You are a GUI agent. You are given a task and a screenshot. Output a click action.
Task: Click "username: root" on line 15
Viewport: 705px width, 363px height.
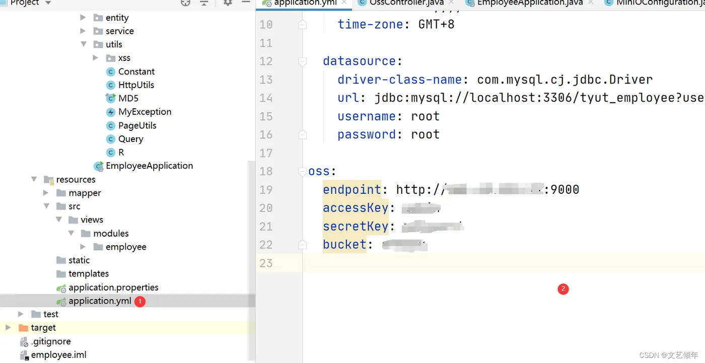point(388,116)
